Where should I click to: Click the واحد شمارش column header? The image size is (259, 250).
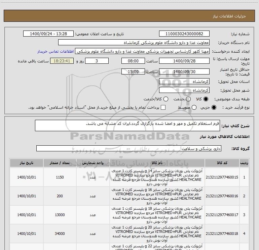[x=93, y=163]
